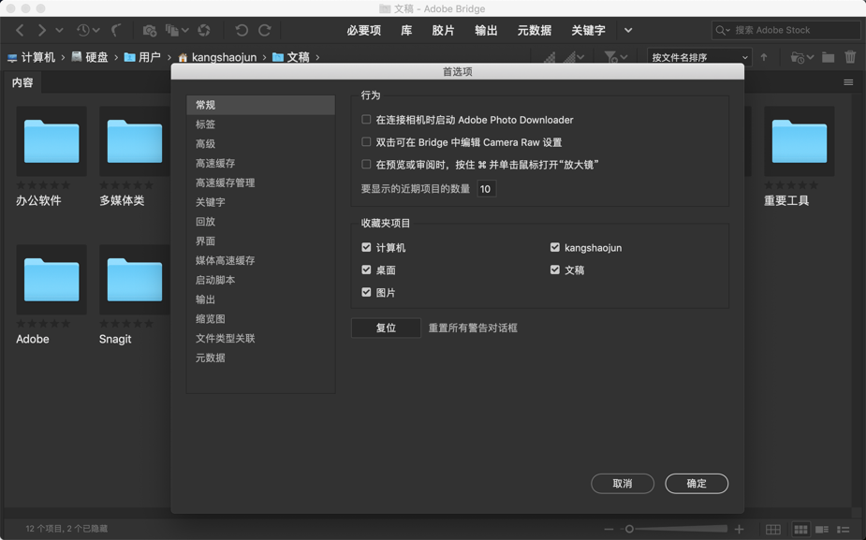Open the content panel hamburger menu
Screen dimensions: 866x540
(x=848, y=82)
